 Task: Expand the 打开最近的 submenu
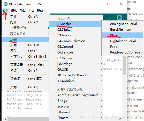click(25, 28)
